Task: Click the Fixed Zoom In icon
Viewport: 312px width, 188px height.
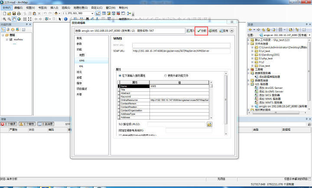Action: point(25,19)
